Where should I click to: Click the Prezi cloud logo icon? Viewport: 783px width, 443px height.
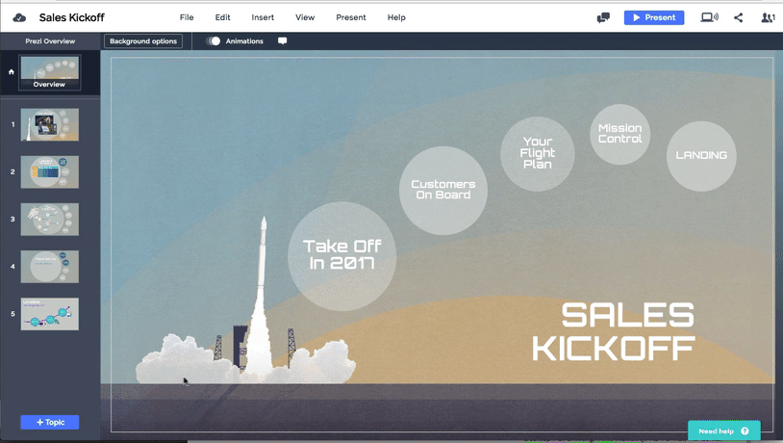(19, 17)
